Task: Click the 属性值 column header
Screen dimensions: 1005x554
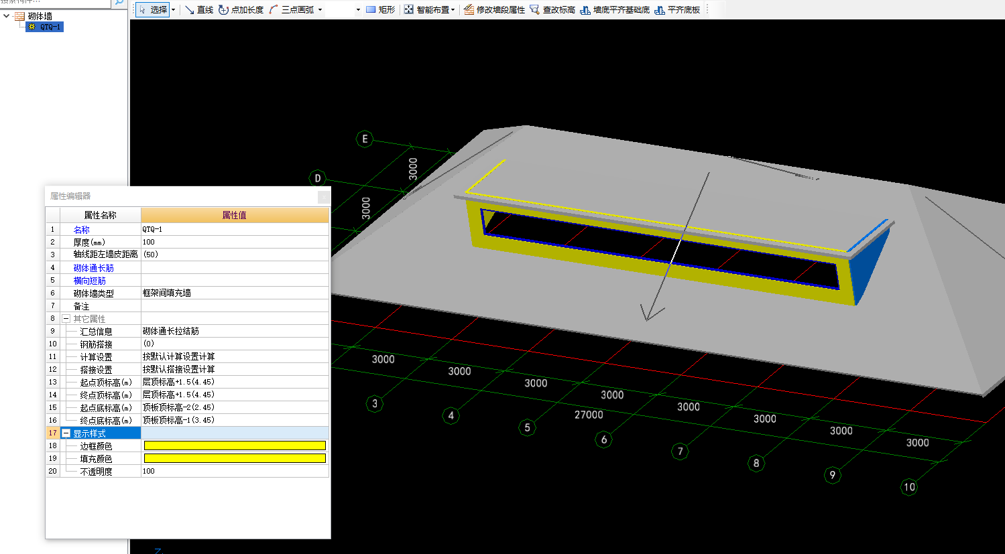Action: coord(235,215)
